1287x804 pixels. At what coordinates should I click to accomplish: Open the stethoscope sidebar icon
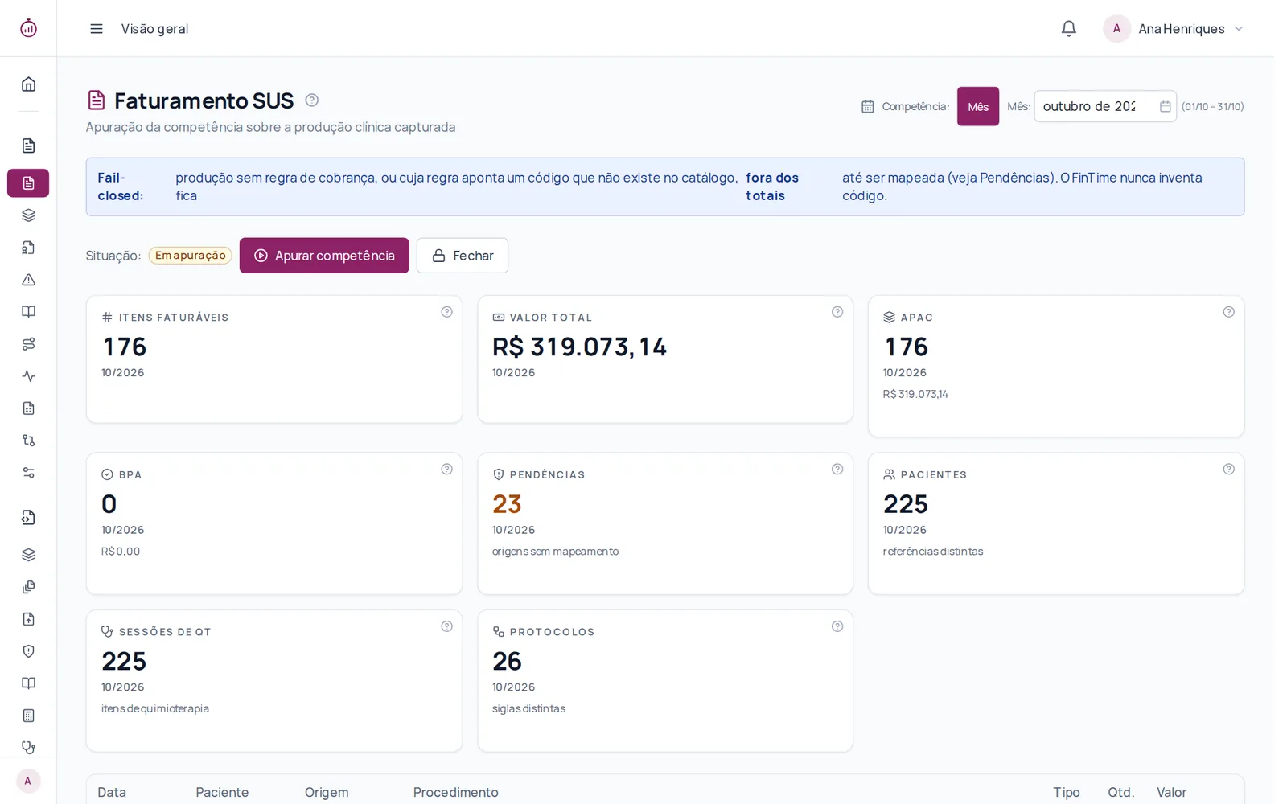pos(28,748)
